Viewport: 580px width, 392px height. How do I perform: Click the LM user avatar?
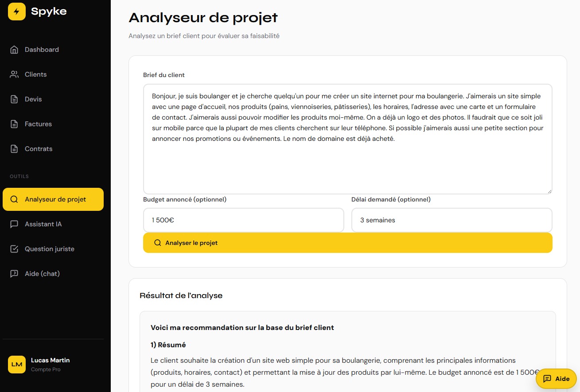click(x=17, y=364)
